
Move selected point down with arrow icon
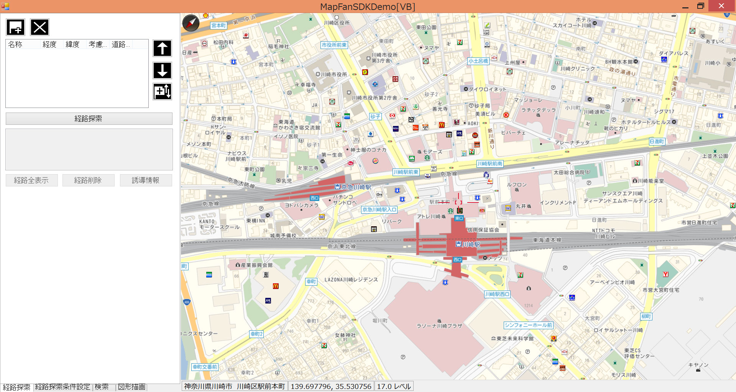(x=162, y=70)
